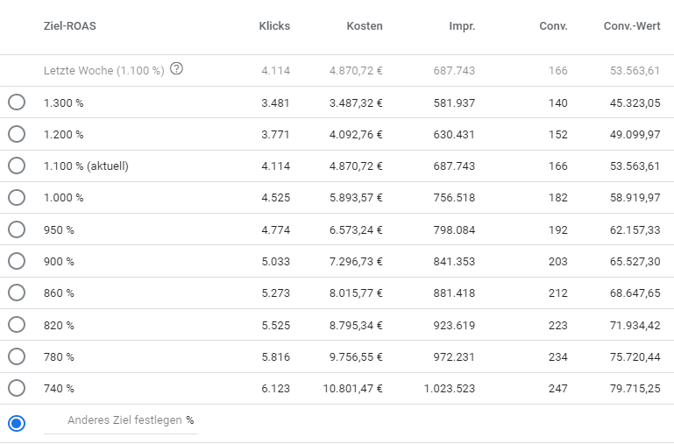Image resolution: width=674 pixels, height=444 pixels.
Task: Click the help icon next to Letzte Woche
Action: 176,69
